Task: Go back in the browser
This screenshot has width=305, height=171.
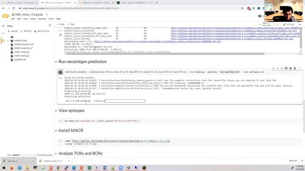Action: coord(3,9)
